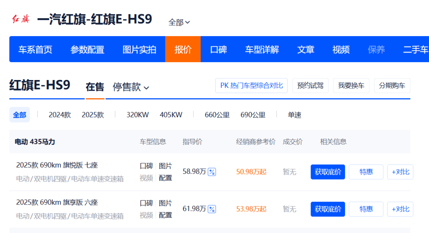Click PK 热门车型综合对比 button
429x233 pixels.
click(251, 86)
